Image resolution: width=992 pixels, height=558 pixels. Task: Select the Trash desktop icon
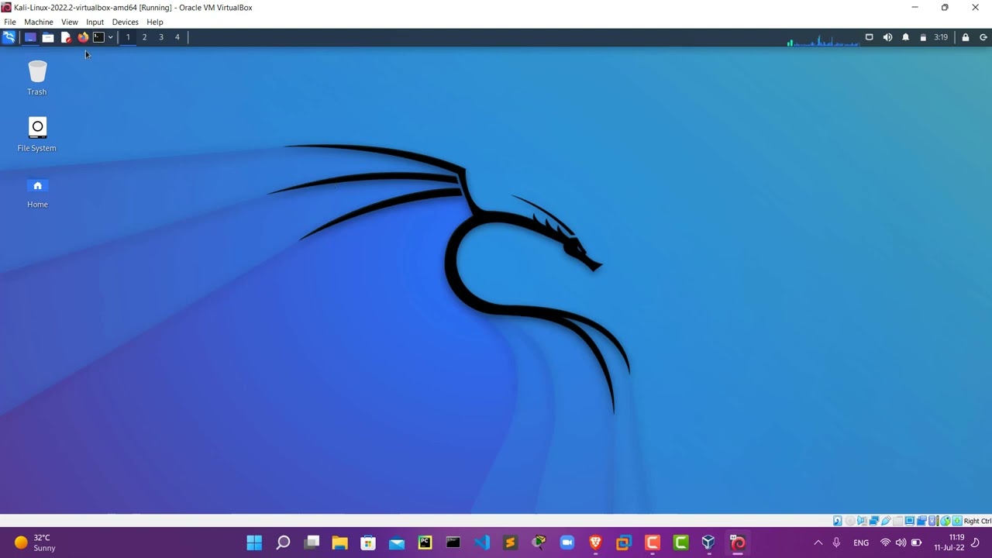tap(37, 78)
